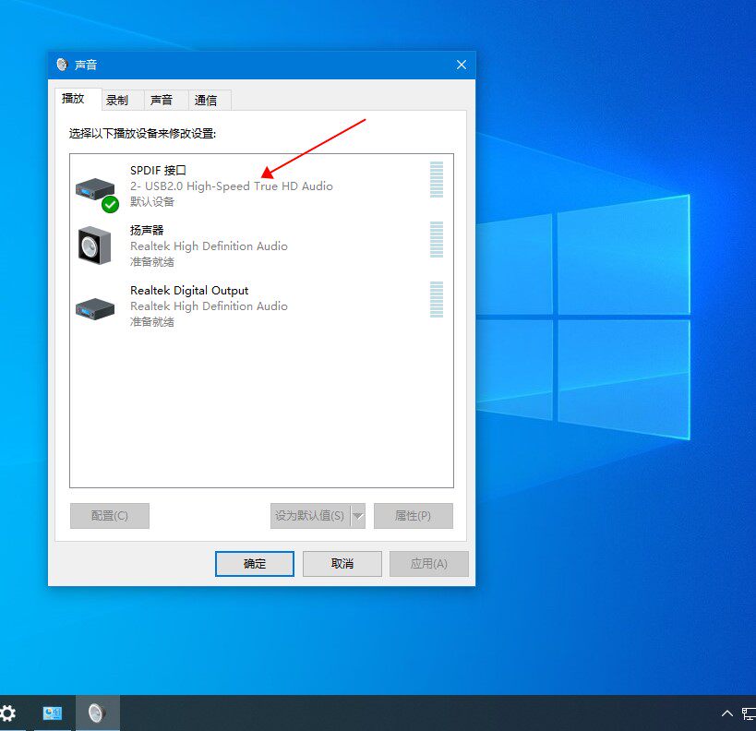Click the speaker device icon for 扬声器
This screenshot has height=731, width=756.
94,246
